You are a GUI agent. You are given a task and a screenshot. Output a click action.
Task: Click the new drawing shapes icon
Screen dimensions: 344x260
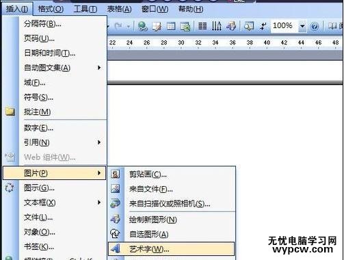pos(115,219)
